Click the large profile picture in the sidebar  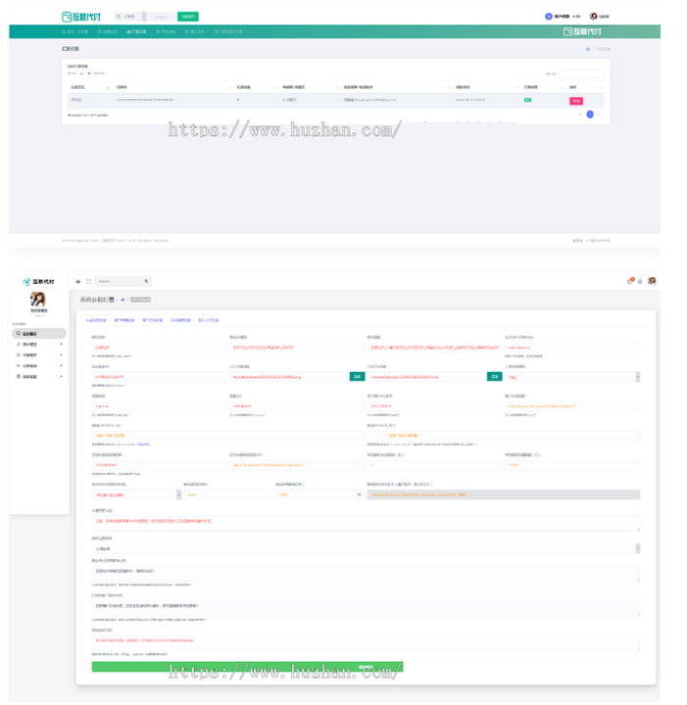38,299
